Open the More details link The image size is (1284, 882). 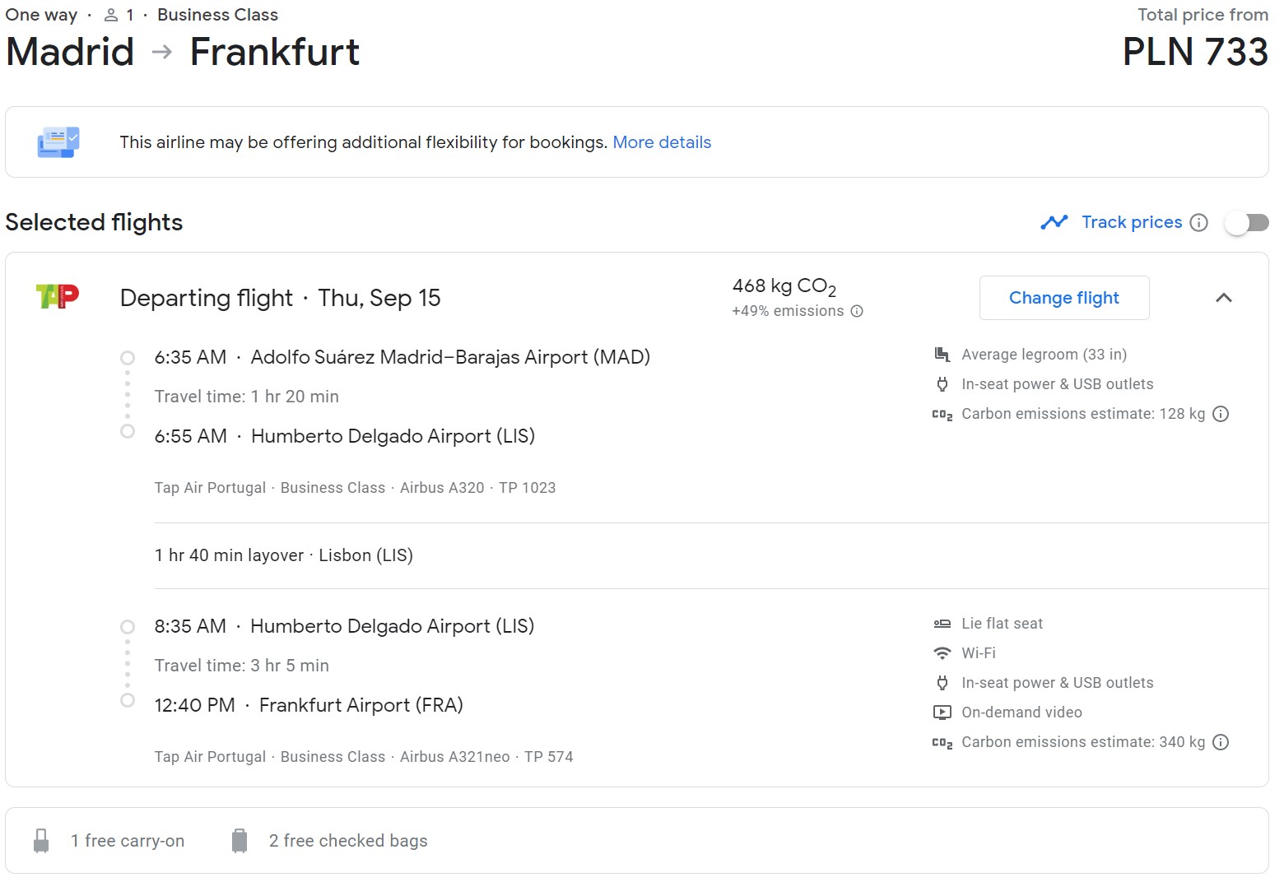tap(662, 142)
